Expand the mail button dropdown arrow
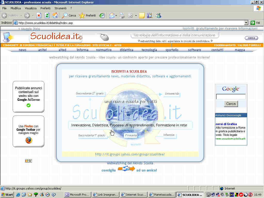Image resolution: width=264 pixels, height=198 pixels. tap(116, 15)
